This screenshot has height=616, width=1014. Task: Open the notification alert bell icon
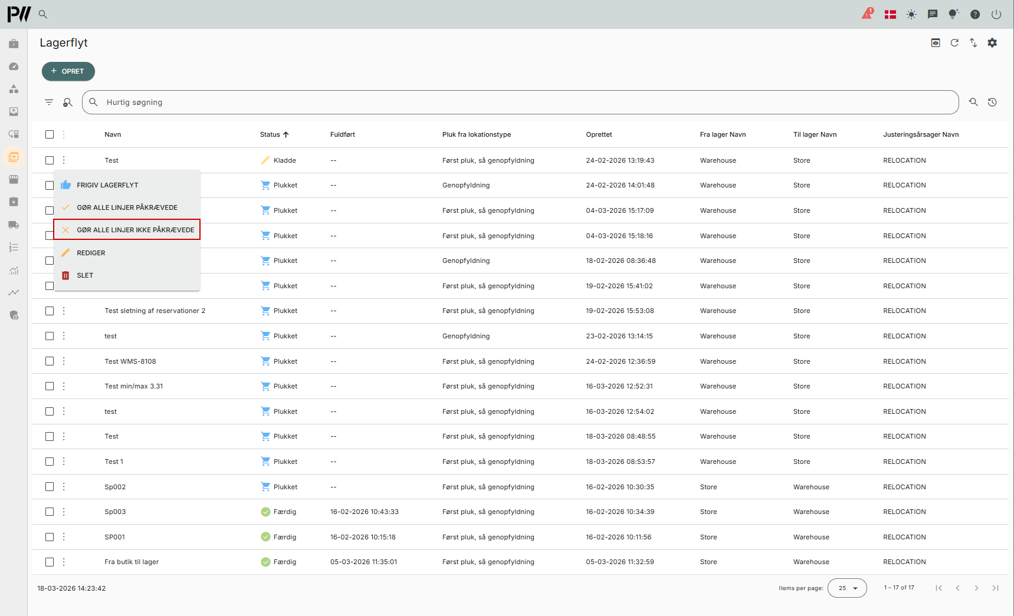[867, 14]
